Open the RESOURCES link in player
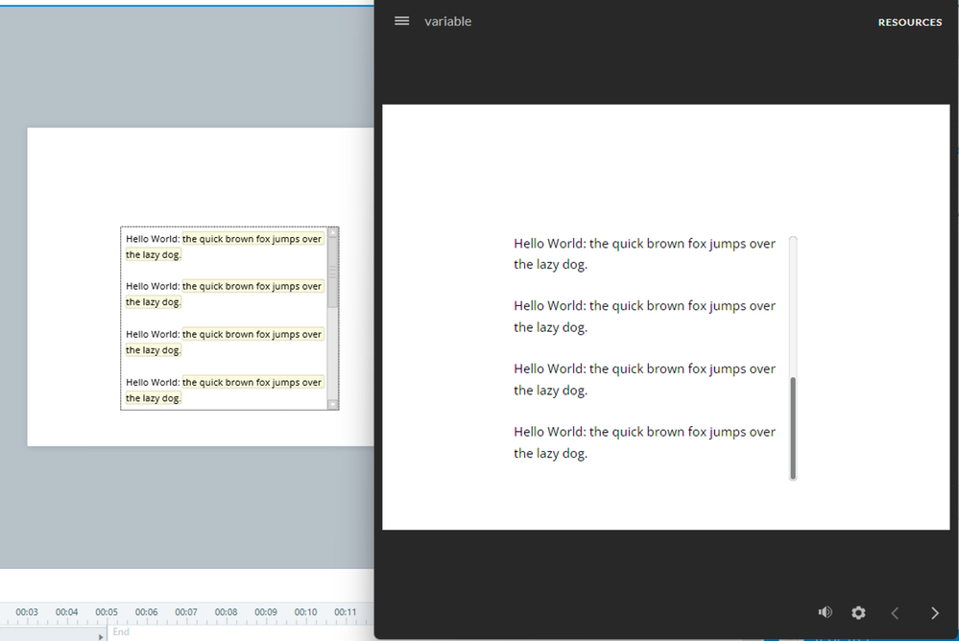 [909, 22]
